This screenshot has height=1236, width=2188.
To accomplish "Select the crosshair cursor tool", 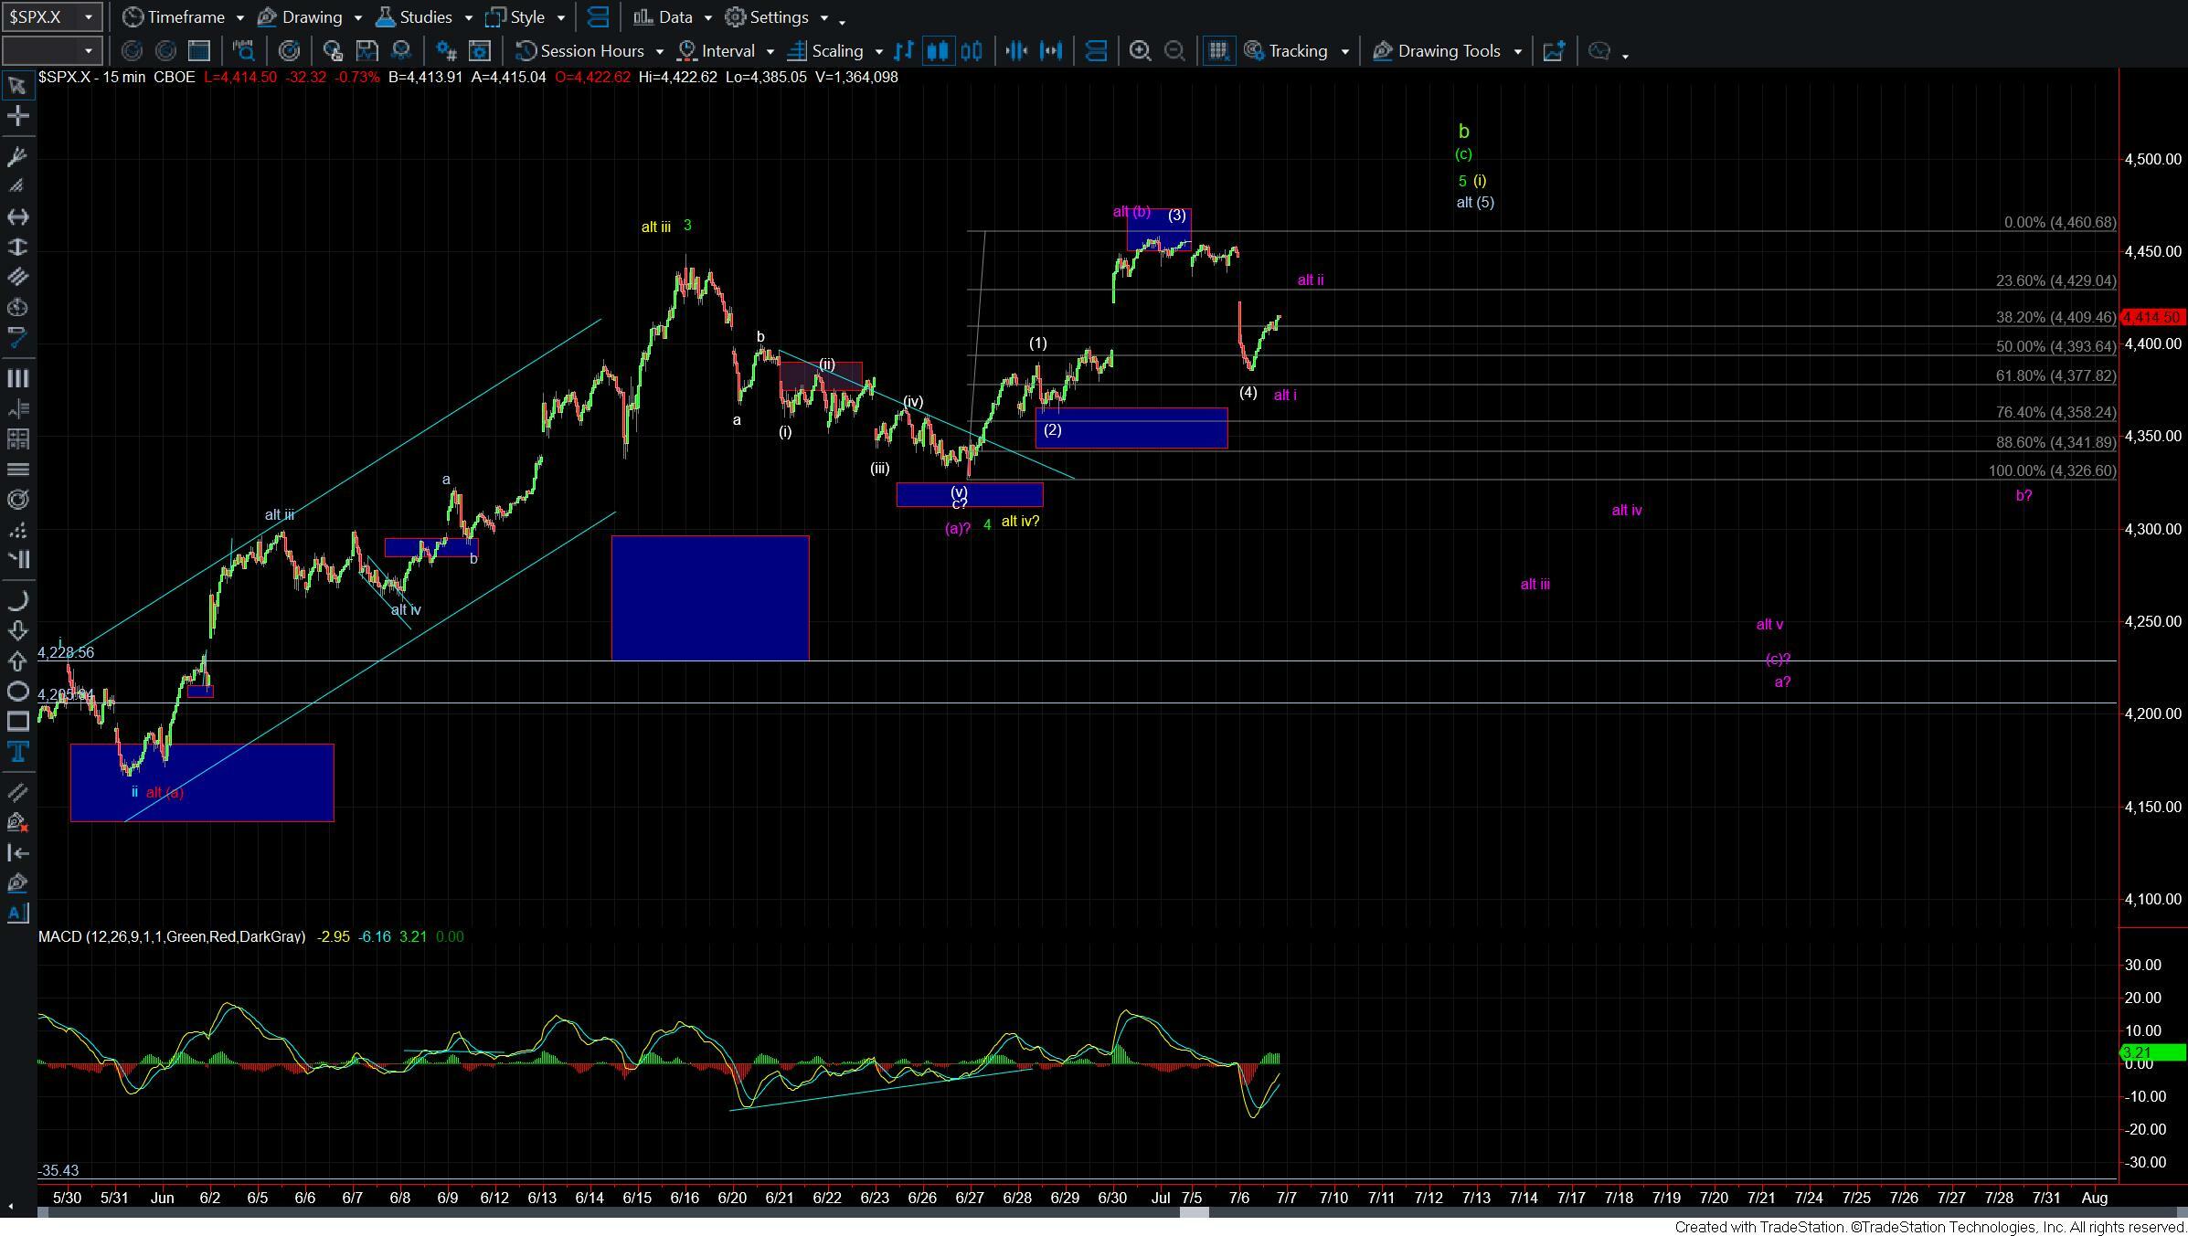I will click(x=17, y=116).
